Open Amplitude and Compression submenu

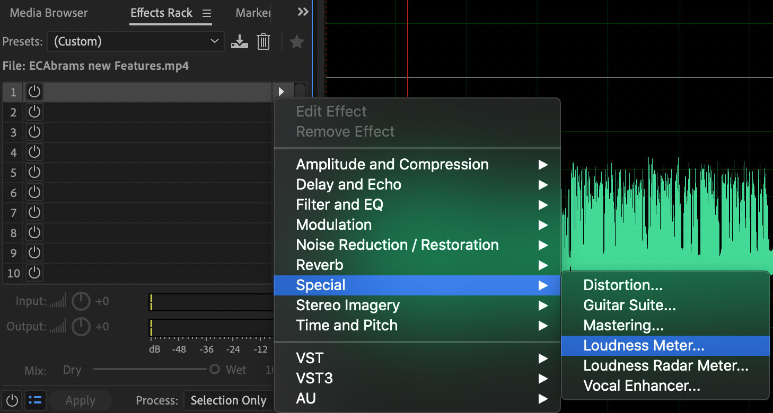click(x=392, y=164)
